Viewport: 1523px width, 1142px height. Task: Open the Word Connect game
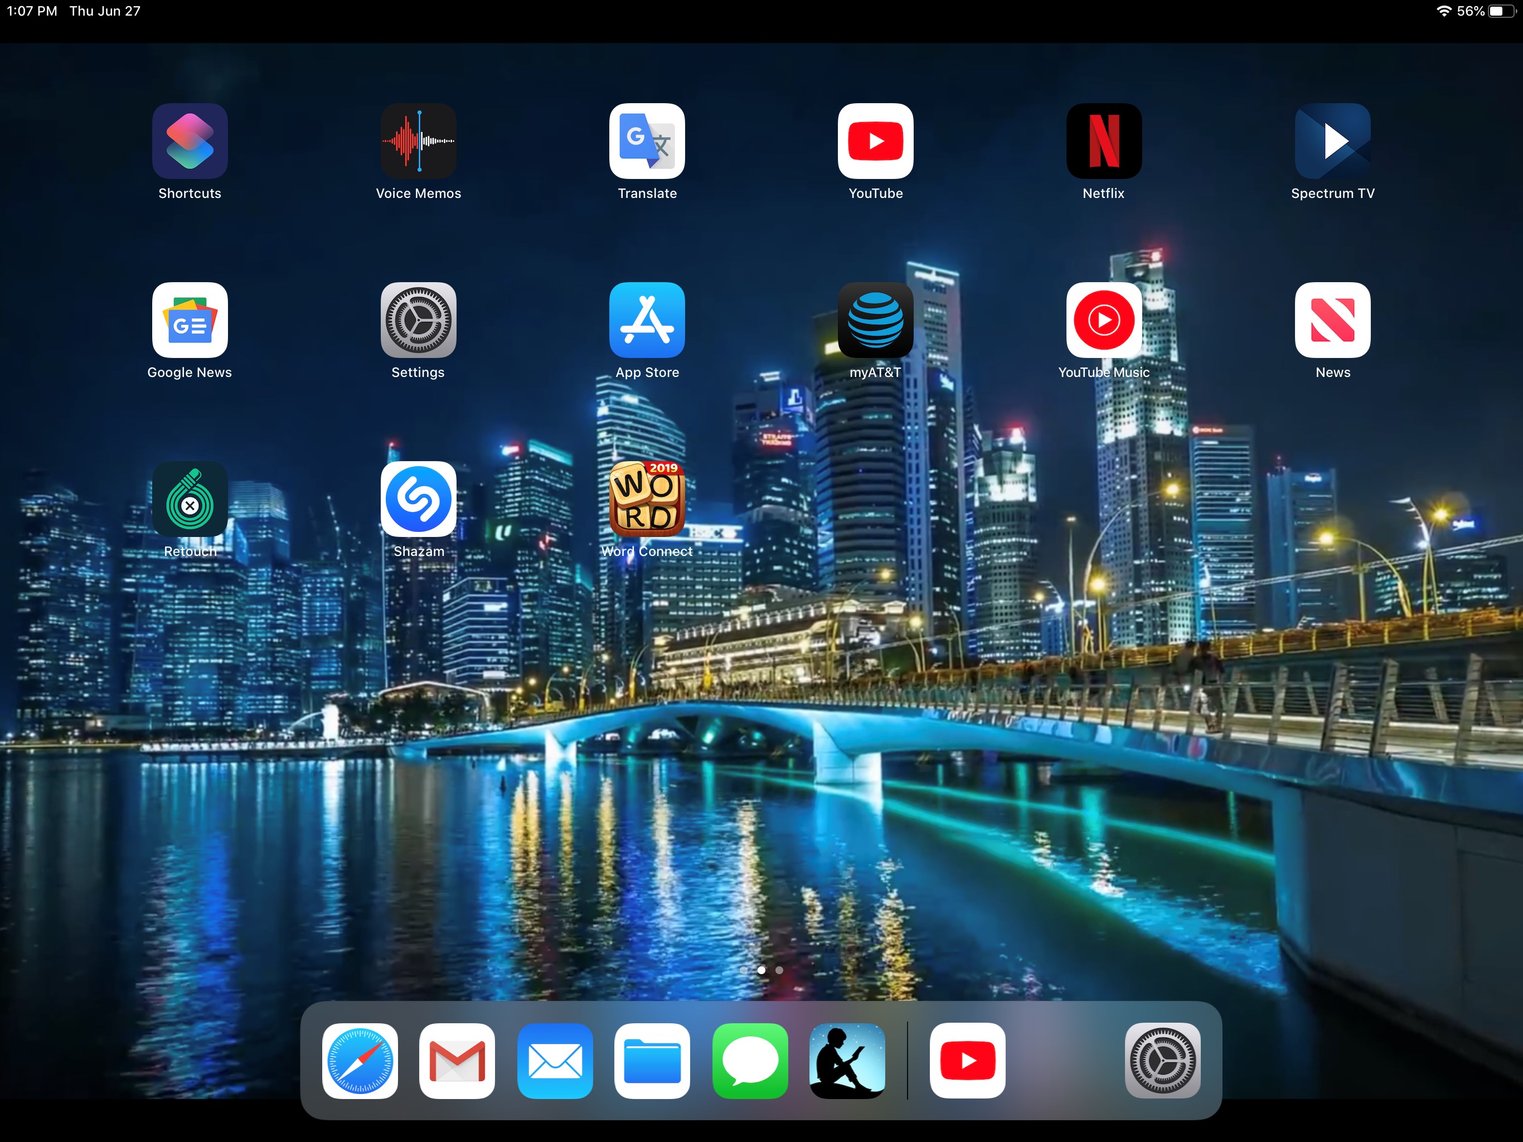pyautogui.click(x=647, y=500)
